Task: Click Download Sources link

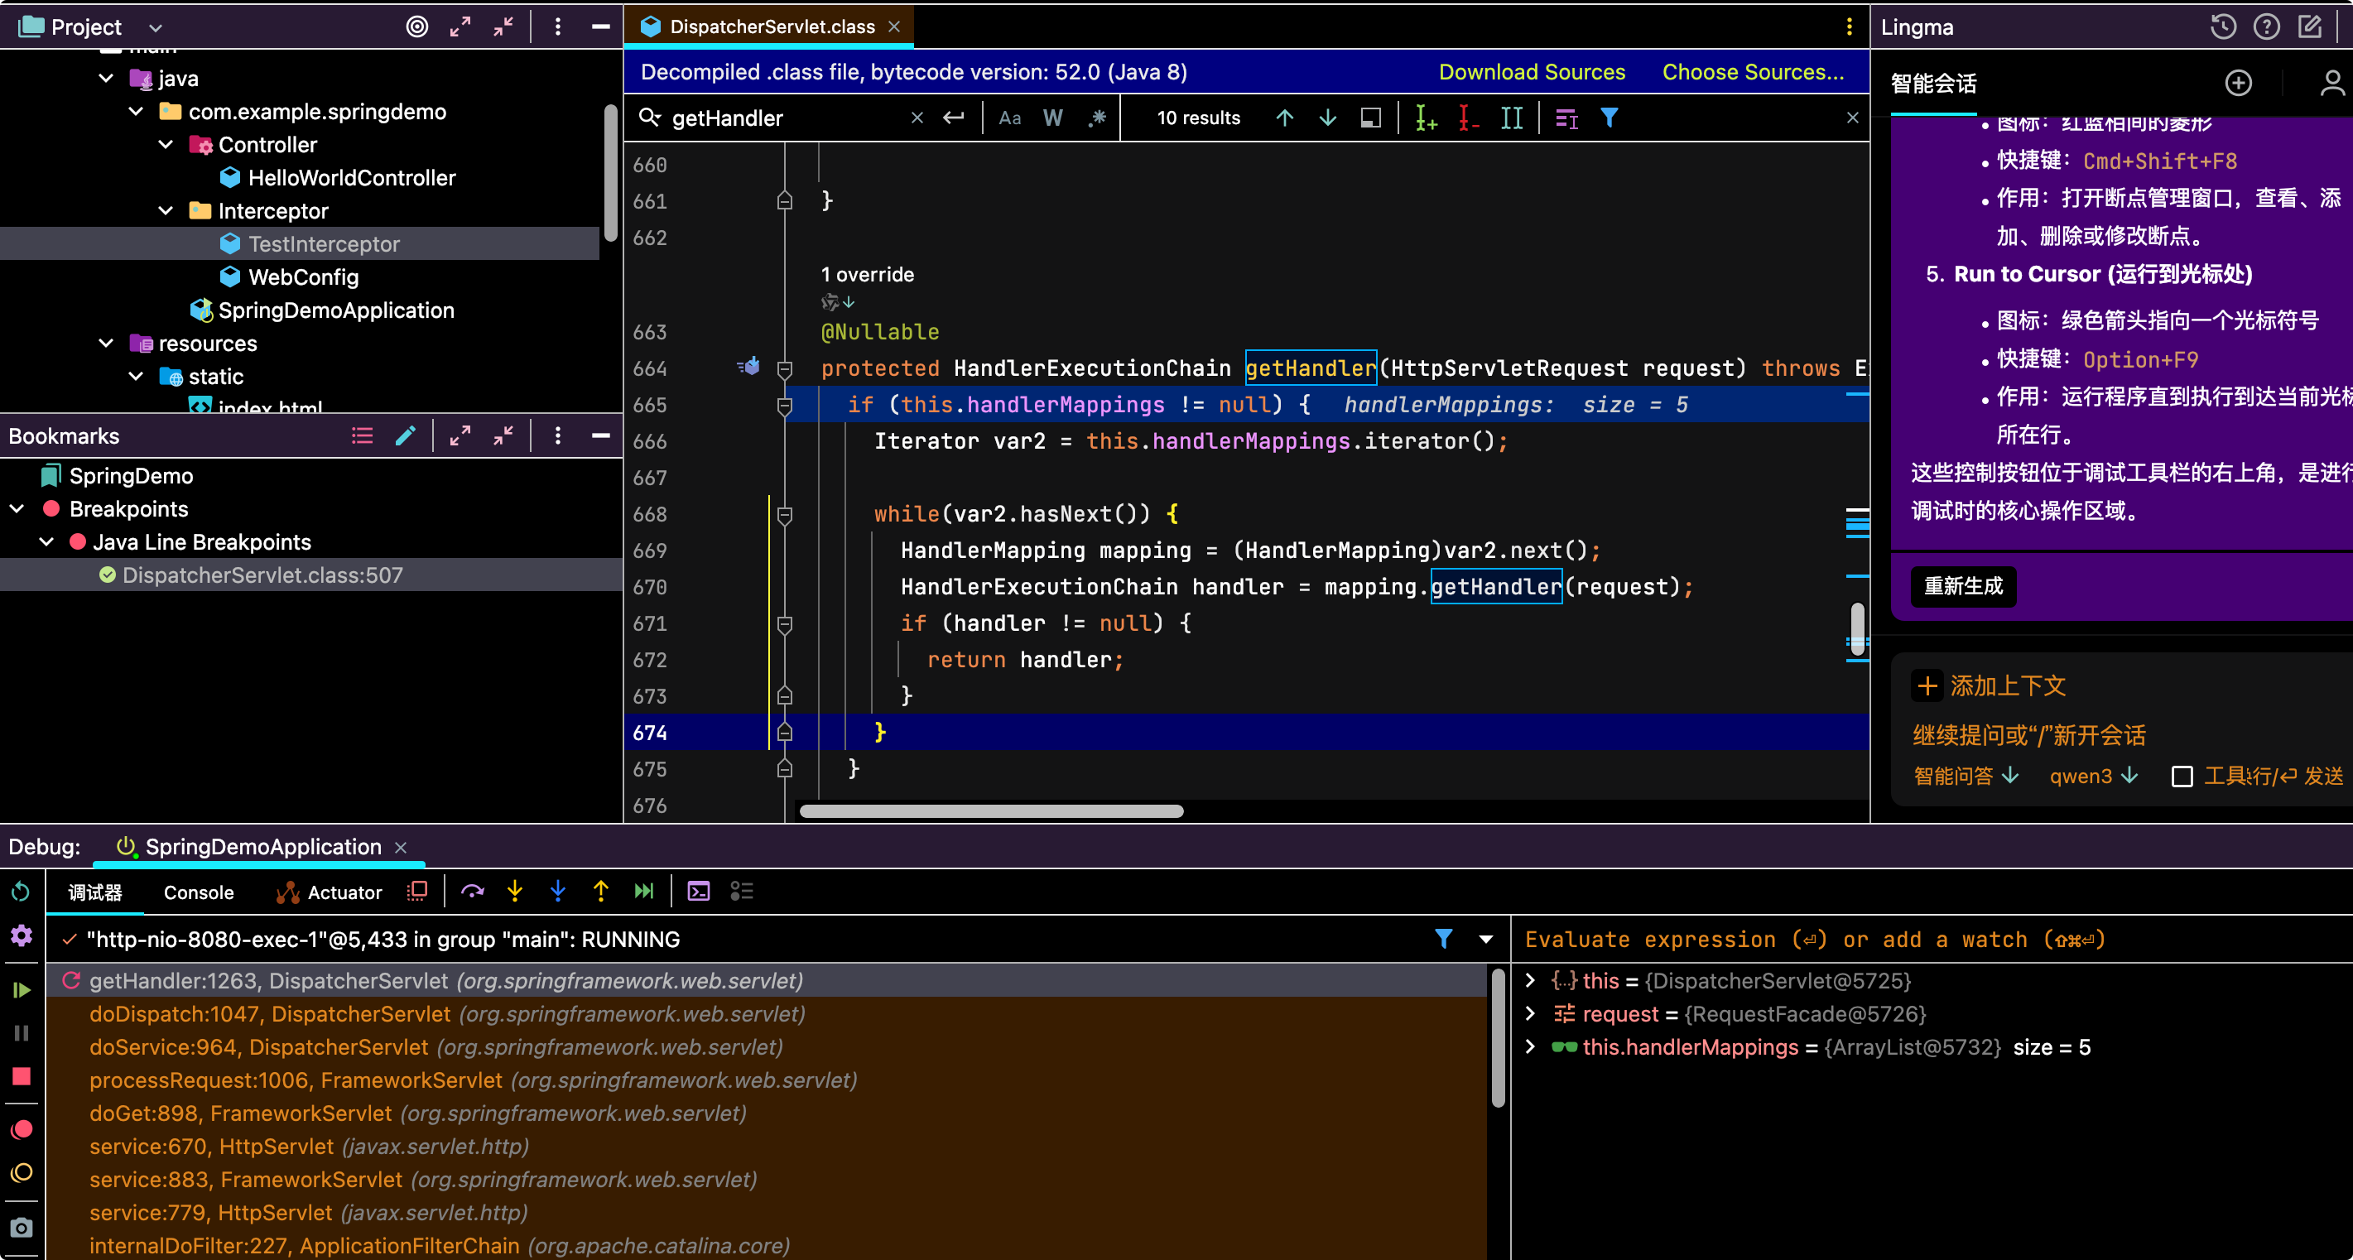Action: click(1532, 72)
